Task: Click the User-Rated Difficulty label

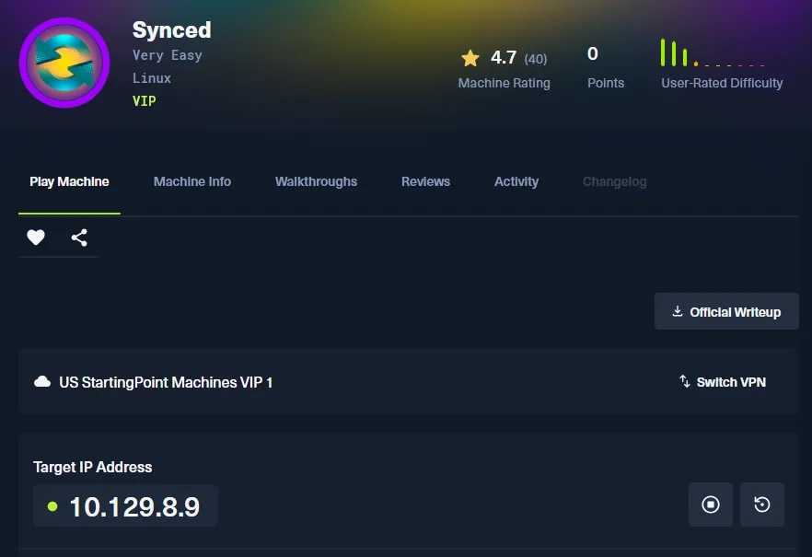Action: pyautogui.click(x=722, y=83)
